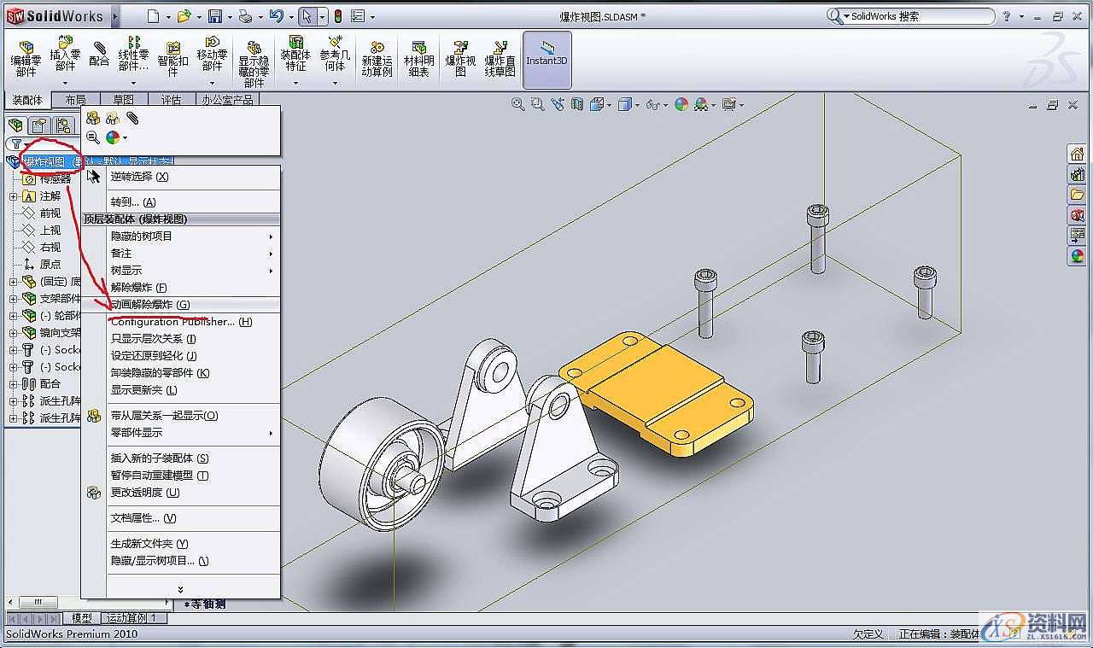Toggle the Instant3D button
1093x648 pixels.
tap(546, 58)
